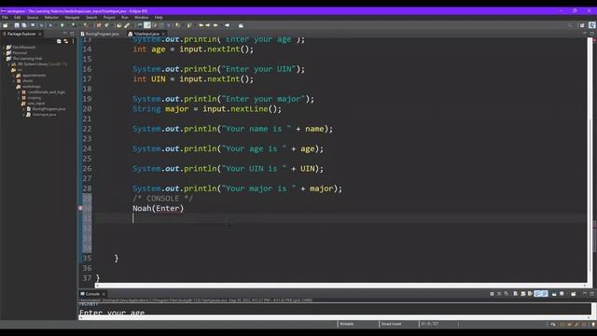Expand the appointments package
This screenshot has width=597, height=336.
point(14,76)
